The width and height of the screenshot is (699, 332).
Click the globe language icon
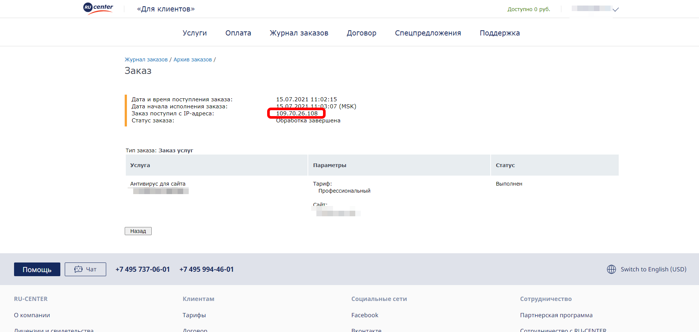pos(611,269)
